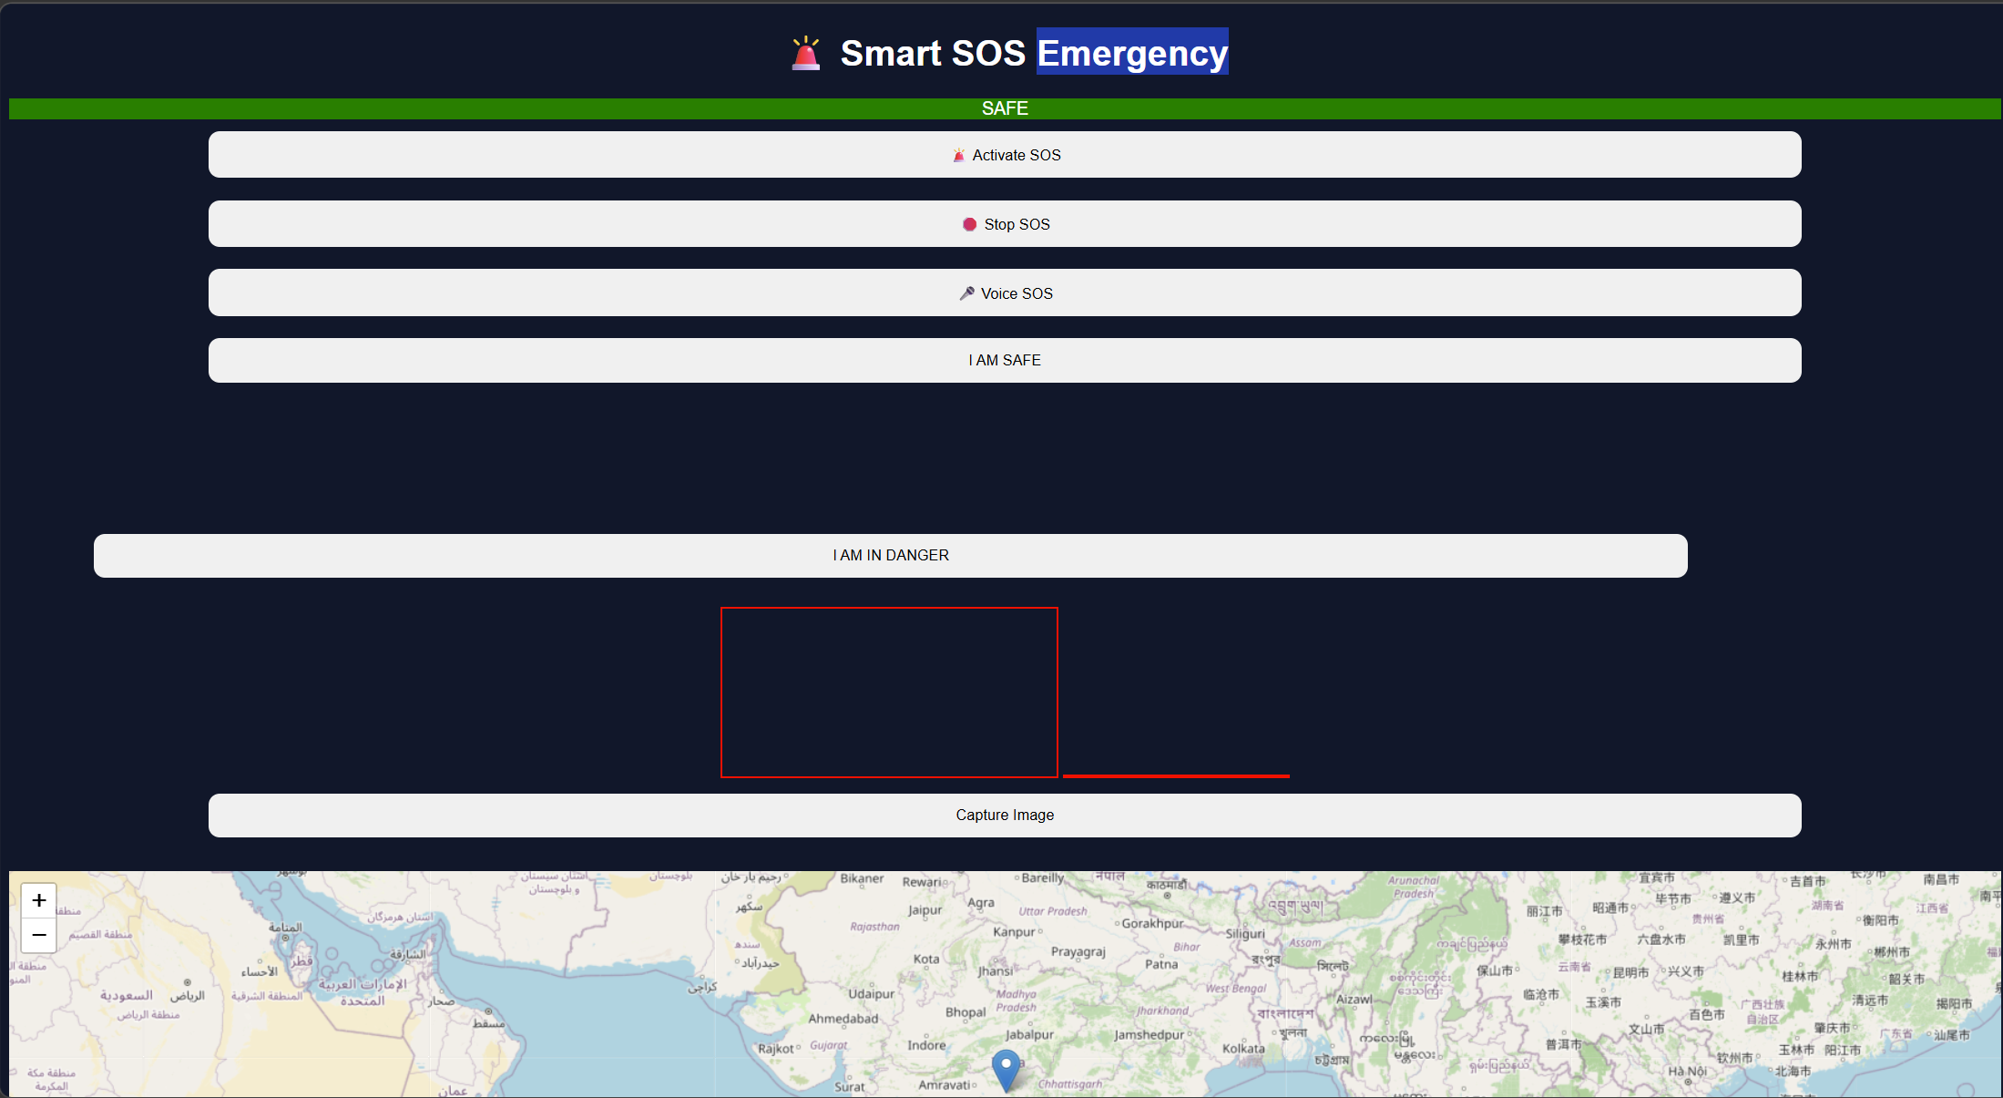
Task: Click the Smart SOS title text
Action: pos(933,53)
